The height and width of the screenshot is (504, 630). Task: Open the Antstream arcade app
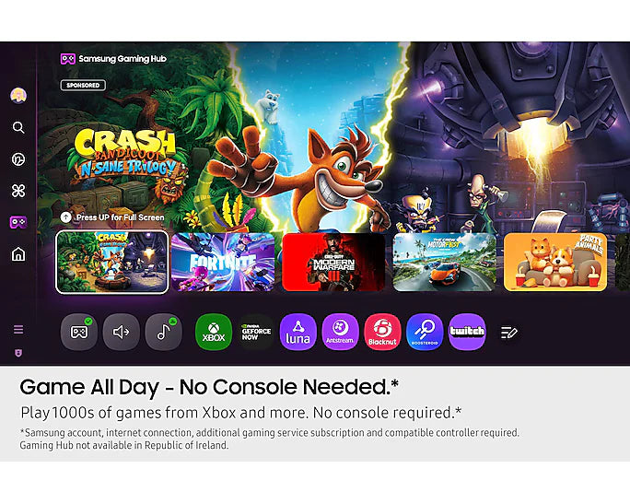point(340,332)
